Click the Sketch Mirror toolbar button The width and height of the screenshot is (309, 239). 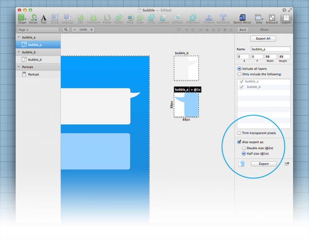(241, 18)
